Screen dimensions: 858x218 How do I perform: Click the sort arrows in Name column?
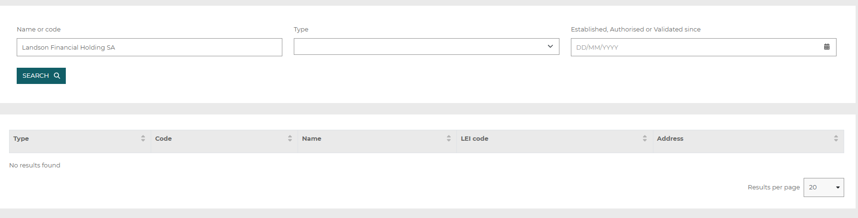[x=448, y=138]
